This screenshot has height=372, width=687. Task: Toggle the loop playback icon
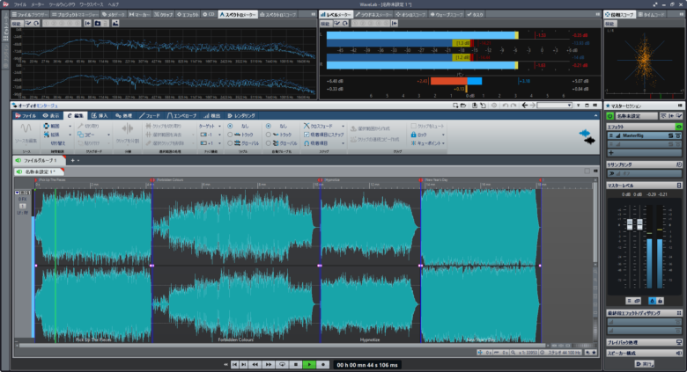point(282,363)
